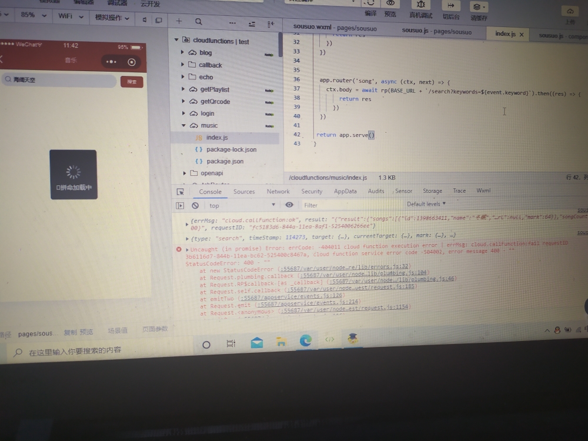This screenshot has width=588, height=441.
Task: Click the preview eye icon in the toolbar
Action: pyautogui.click(x=390, y=3)
